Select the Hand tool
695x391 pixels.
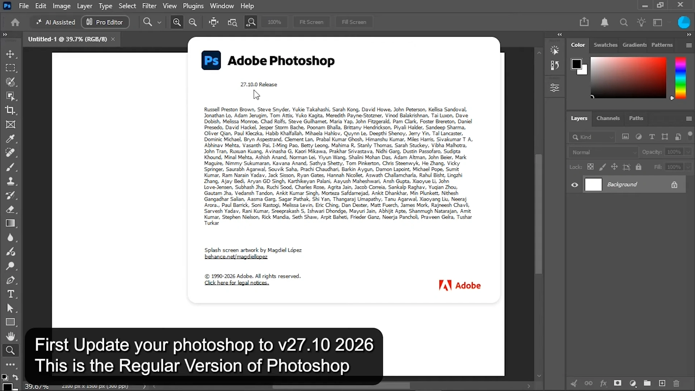coord(10,336)
